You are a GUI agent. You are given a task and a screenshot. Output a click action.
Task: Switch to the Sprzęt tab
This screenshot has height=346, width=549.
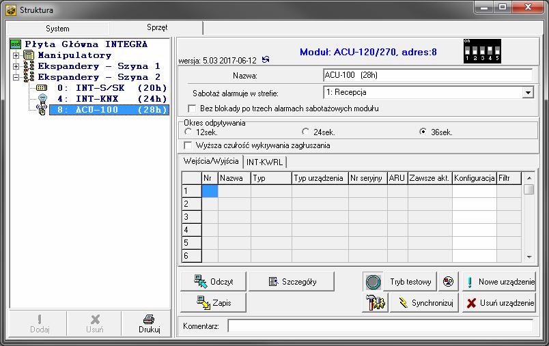(157, 27)
